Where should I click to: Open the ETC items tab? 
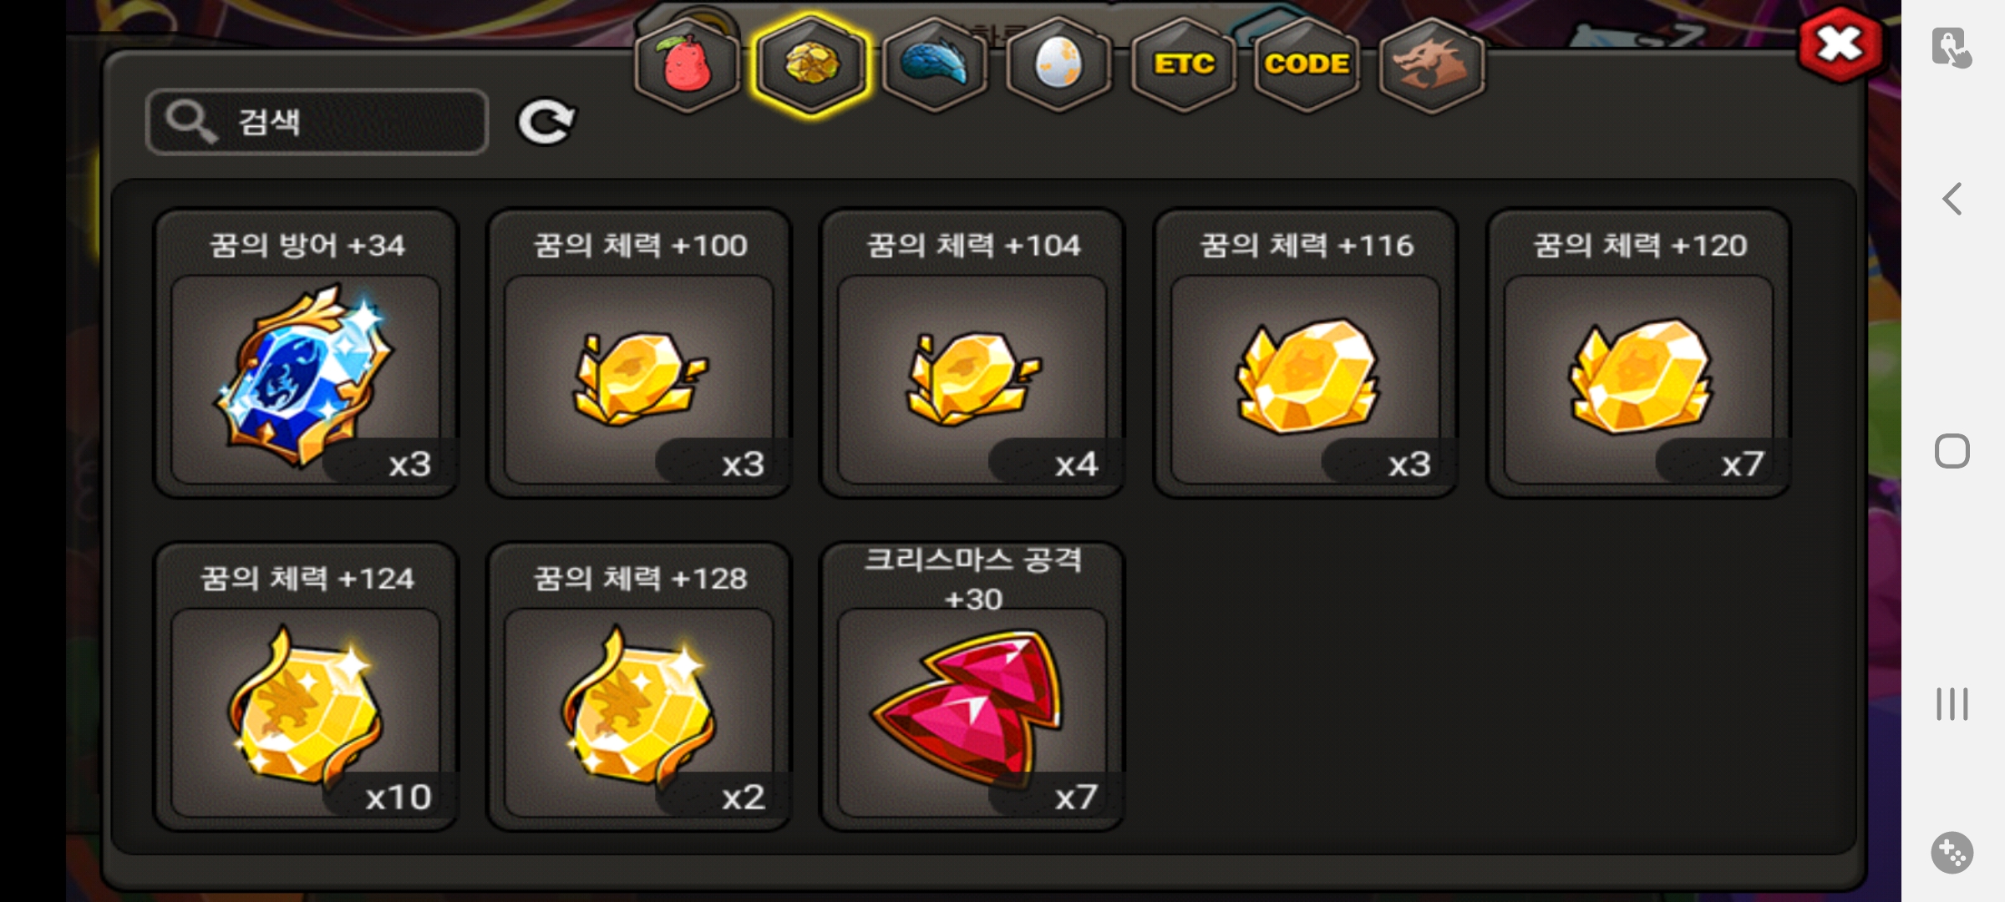pos(1183,64)
